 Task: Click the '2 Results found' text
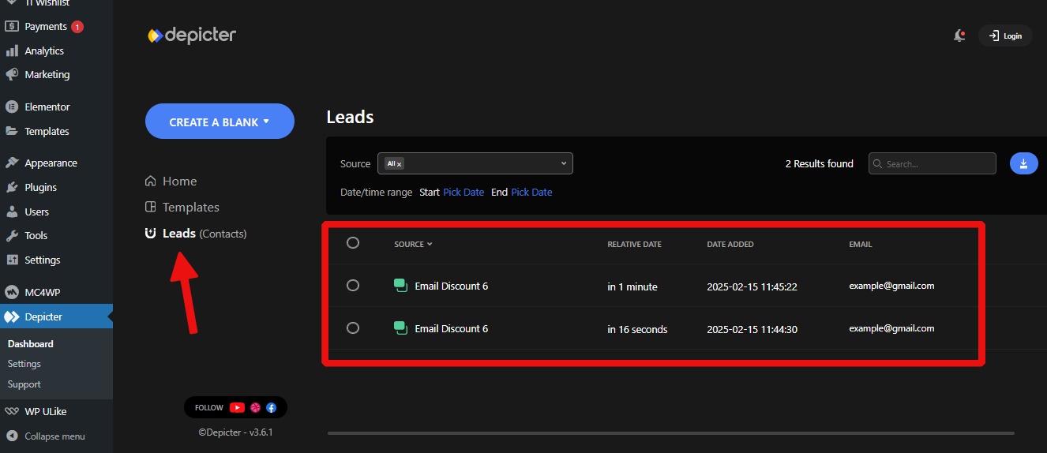(x=819, y=163)
